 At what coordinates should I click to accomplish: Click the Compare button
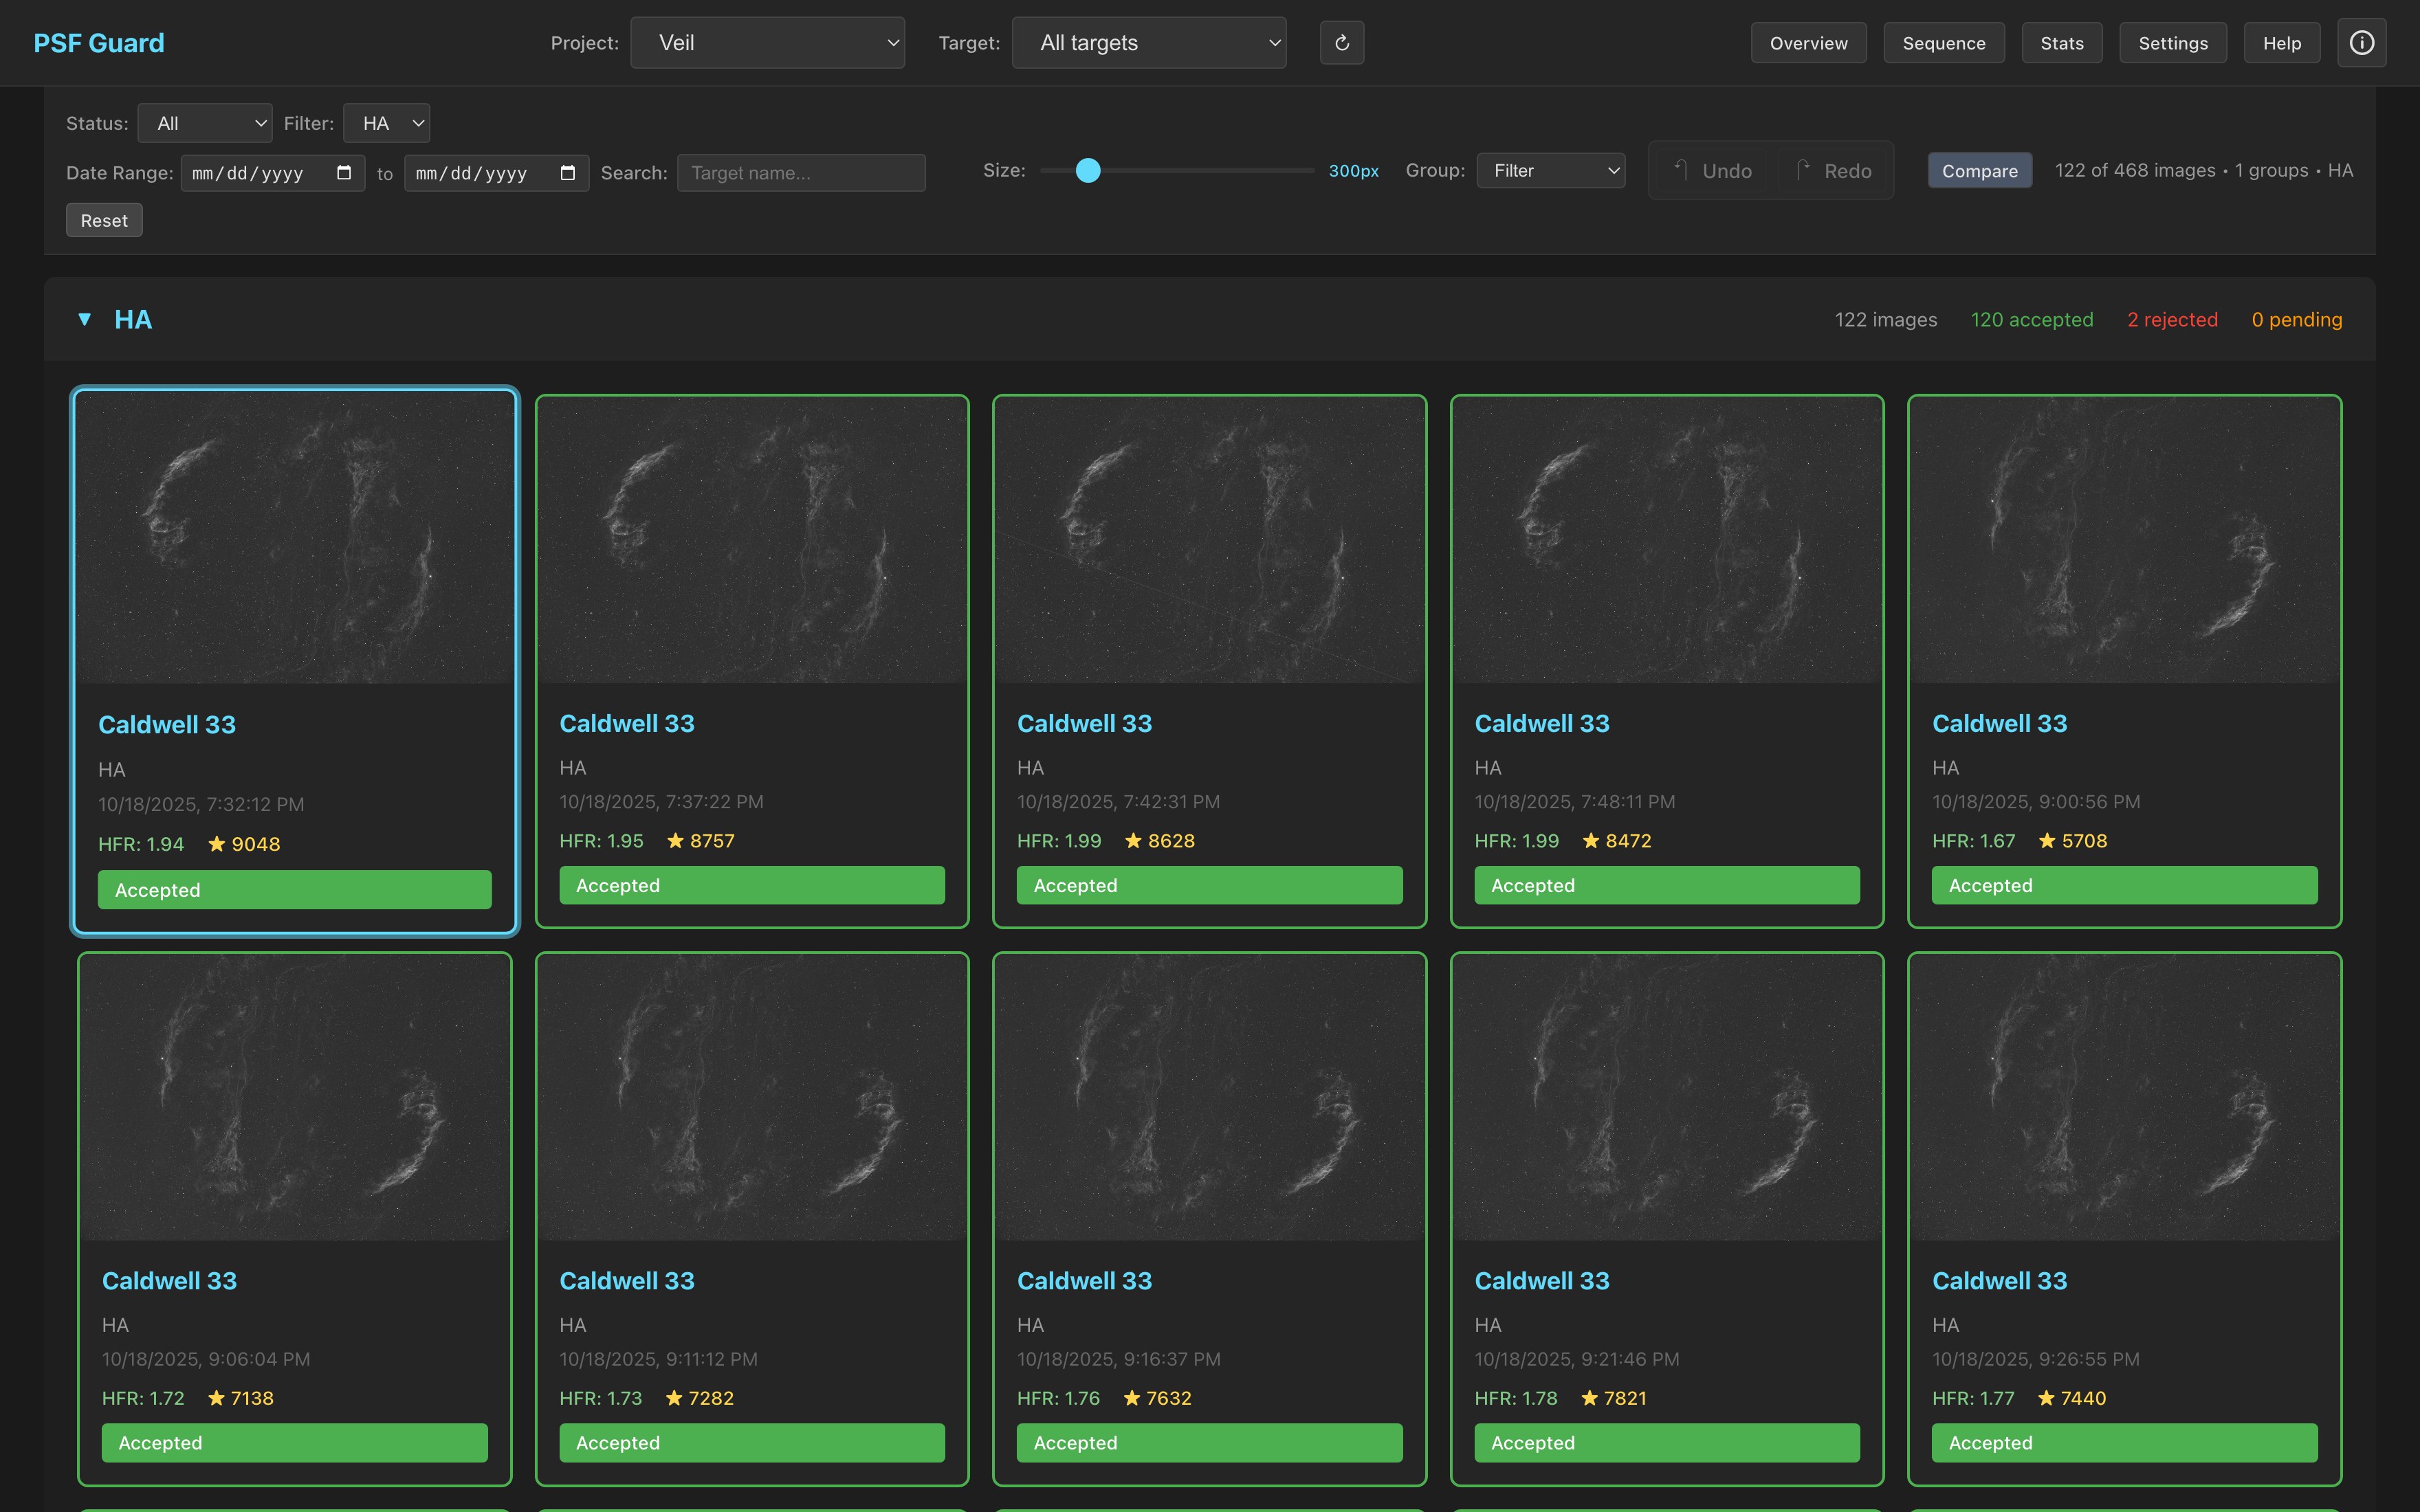click(1979, 171)
